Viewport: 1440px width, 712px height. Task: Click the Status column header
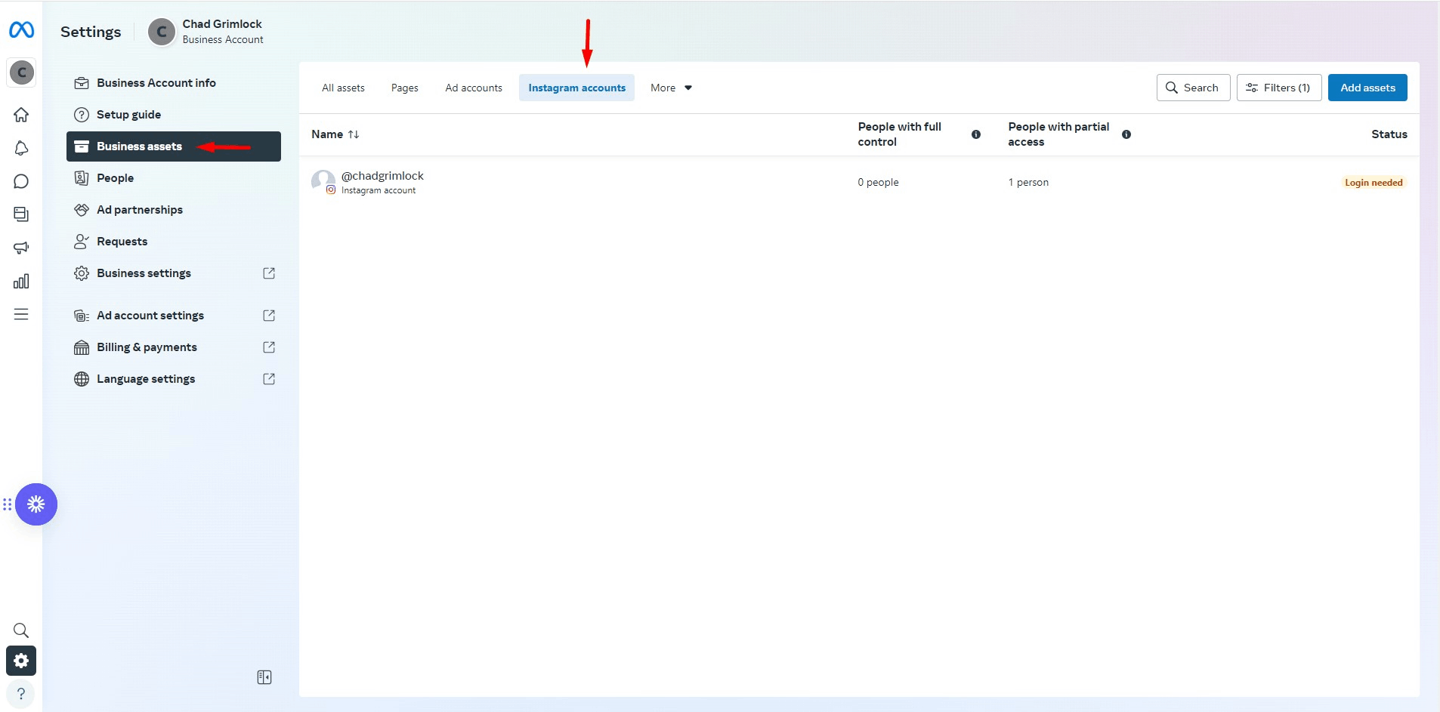coord(1389,134)
